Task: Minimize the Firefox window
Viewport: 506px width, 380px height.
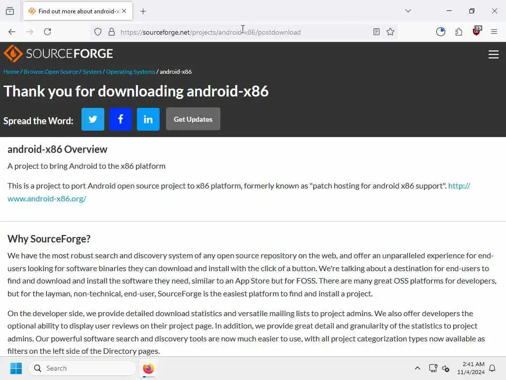Action: tap(449, 11)
